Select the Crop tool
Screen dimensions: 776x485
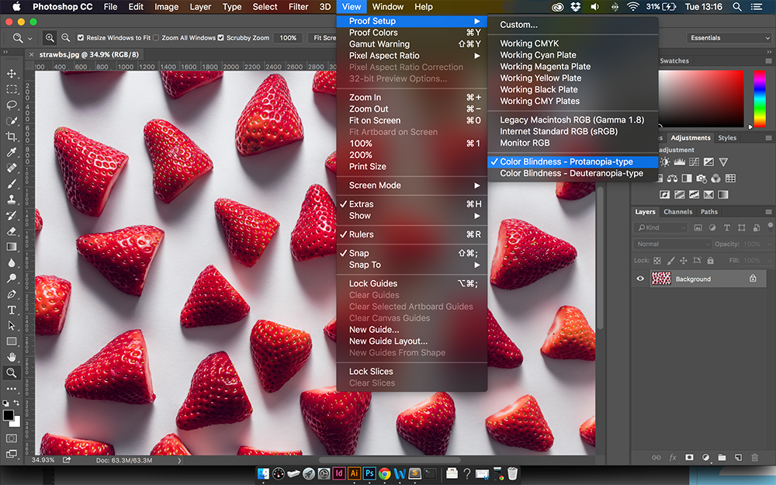(x=12, y=137)
